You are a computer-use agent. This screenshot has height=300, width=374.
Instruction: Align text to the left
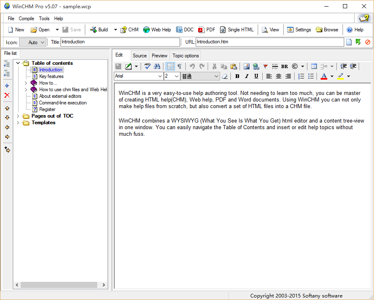[x=269, y=76]
